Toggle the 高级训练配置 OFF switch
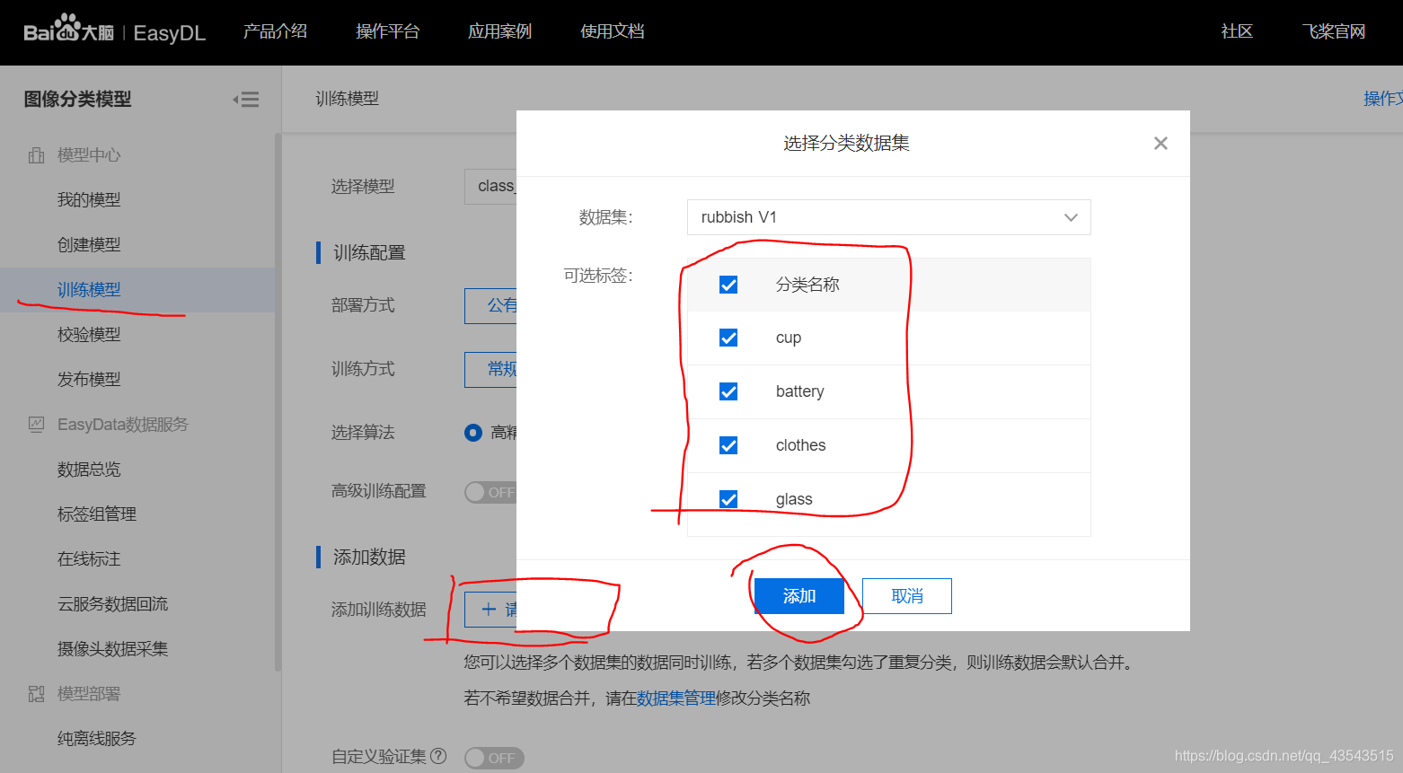 [490, 492]
